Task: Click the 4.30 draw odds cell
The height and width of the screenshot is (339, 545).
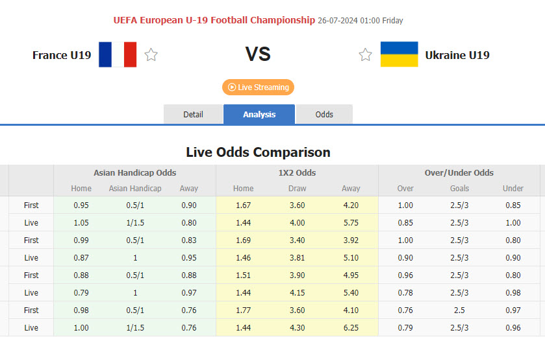Action: click(297, 327)
